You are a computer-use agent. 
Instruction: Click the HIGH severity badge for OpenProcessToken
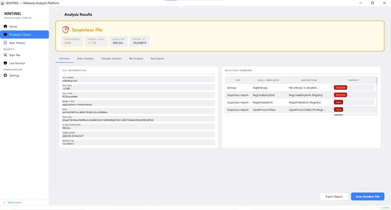tap(338, 110)
